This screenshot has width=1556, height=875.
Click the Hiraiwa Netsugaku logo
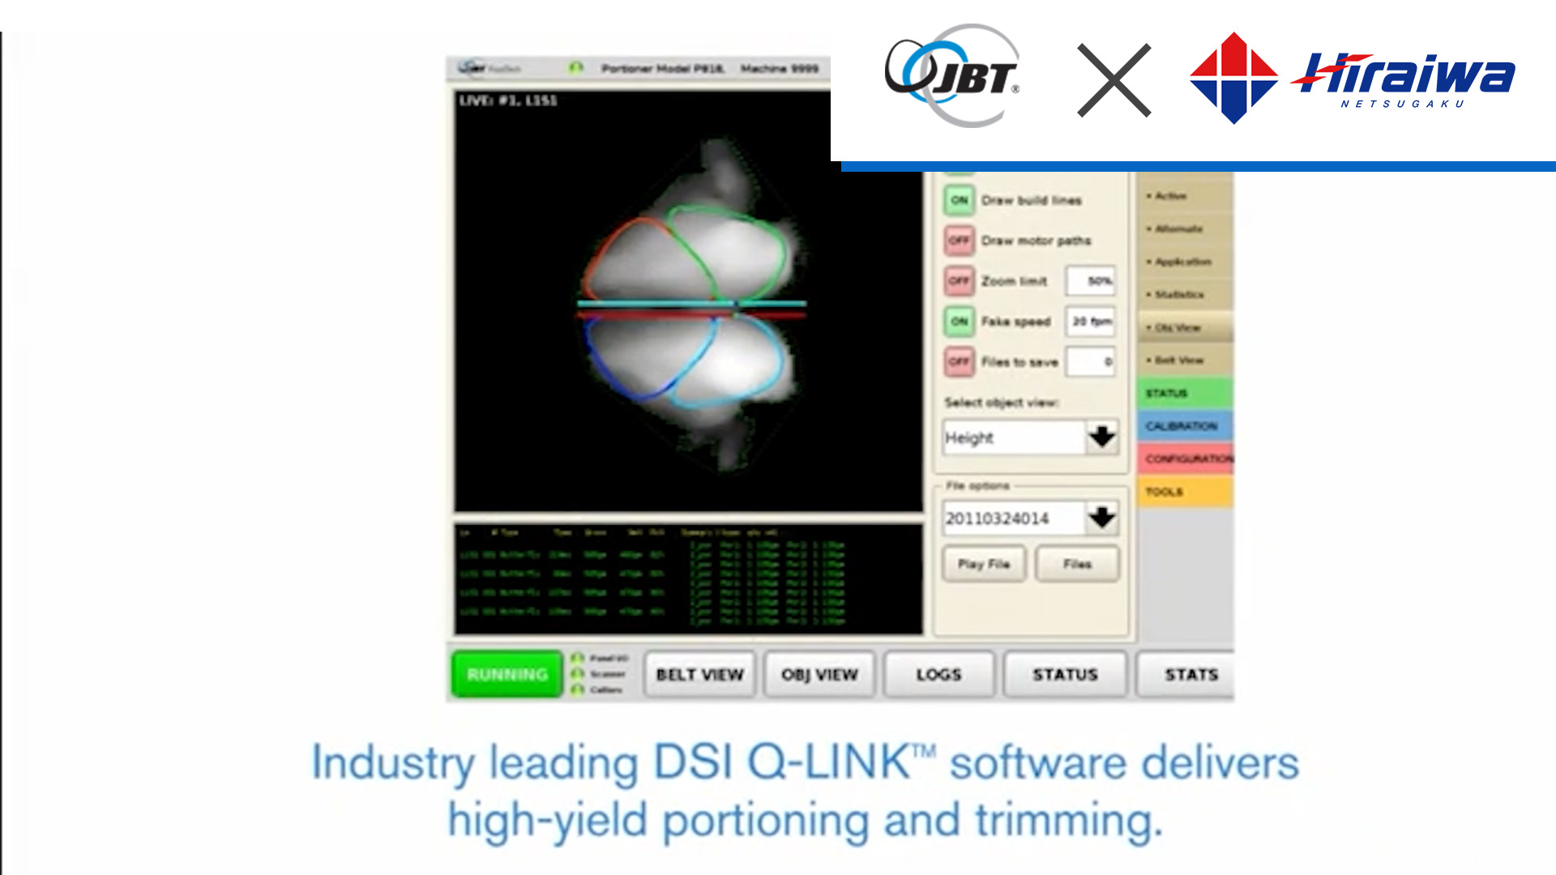[x=1352, y=78]
